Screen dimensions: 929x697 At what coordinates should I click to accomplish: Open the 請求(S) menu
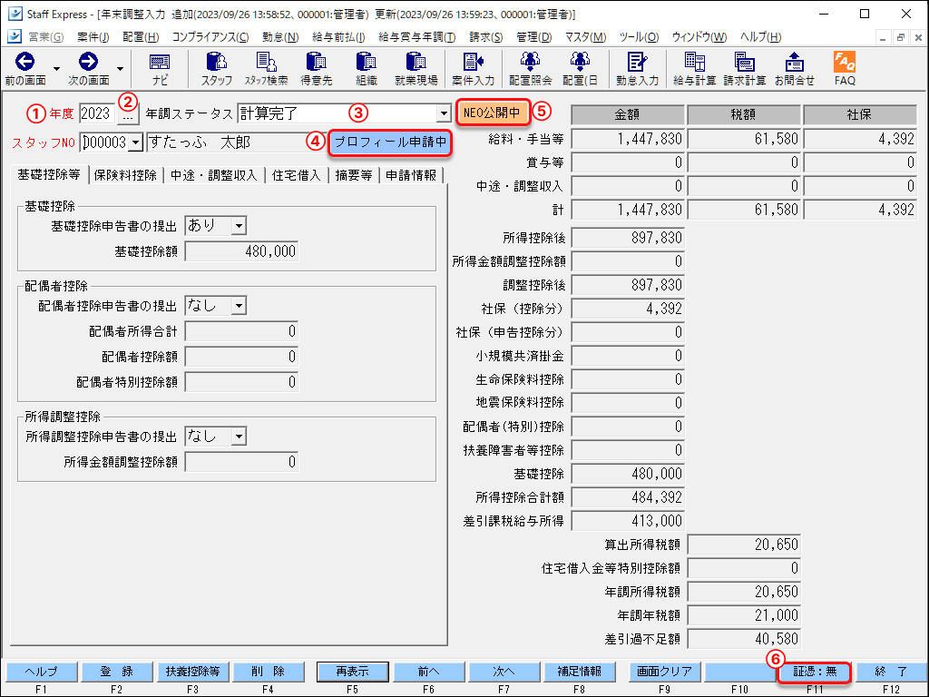coord(486,36)
